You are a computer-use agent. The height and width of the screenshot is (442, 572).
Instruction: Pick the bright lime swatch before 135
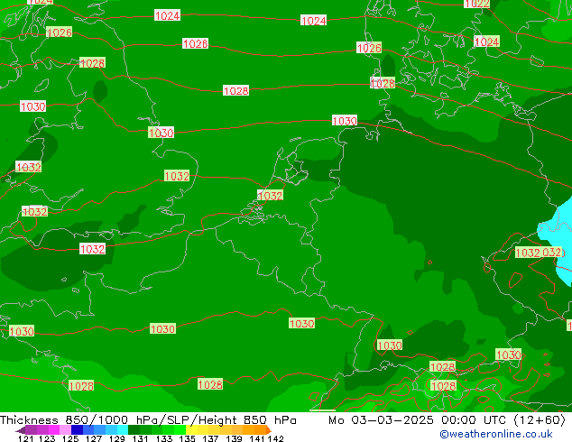[180, 429]
